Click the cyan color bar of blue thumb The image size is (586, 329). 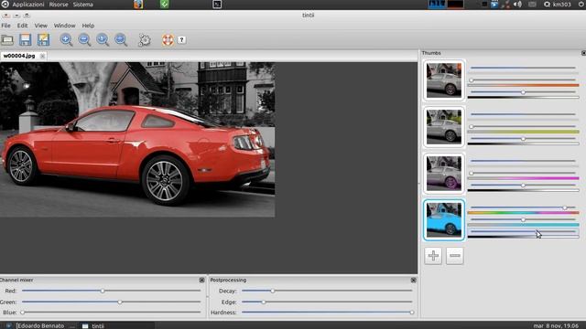pyautogui.click(x=523, y=225)
